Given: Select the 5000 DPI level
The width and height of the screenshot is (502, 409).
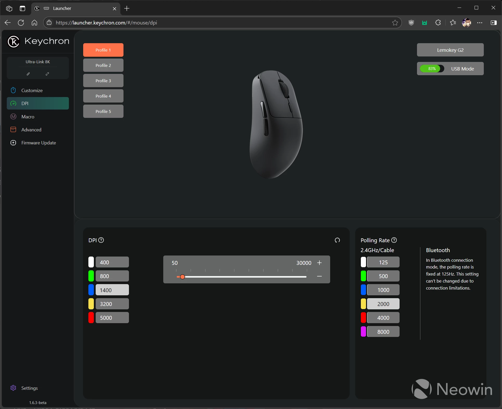Looking at the screenshot, I should click(112, 318).
